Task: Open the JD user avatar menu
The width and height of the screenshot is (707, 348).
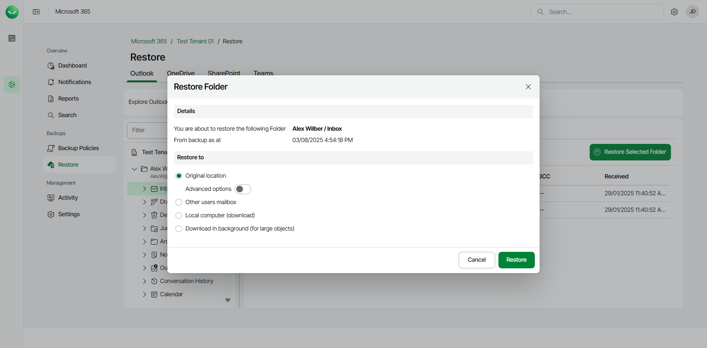Action: click(x=692, y=12)
